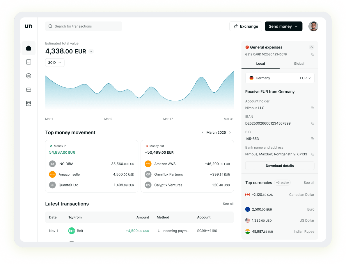The image size is (346, 264).
Task: Click See all for Latest transactions
Action: 228,204
